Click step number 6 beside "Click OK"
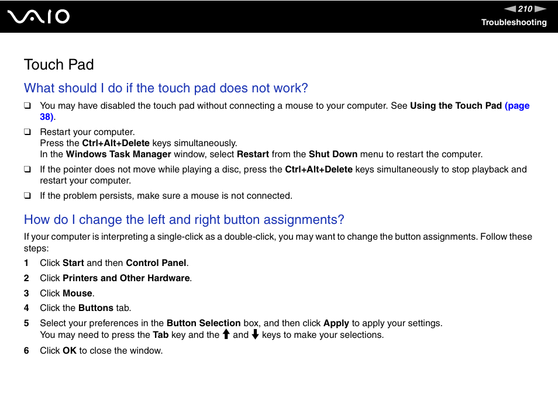558x394 pixels. tap(26, 351)
